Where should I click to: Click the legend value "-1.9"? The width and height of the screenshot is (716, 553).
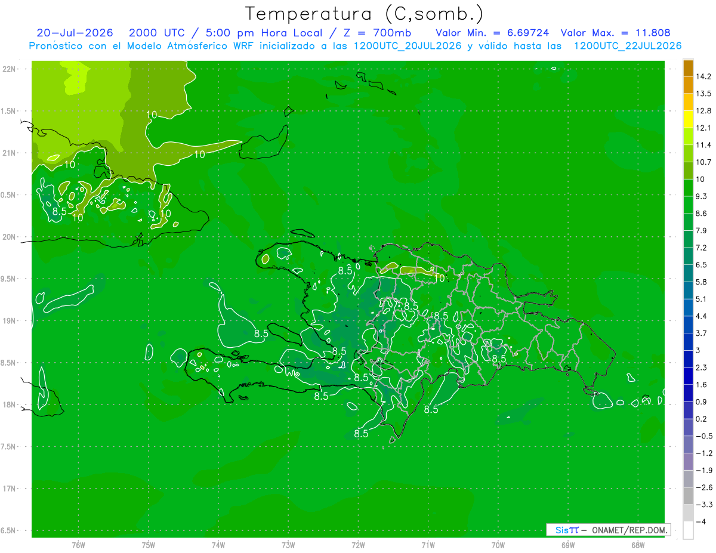tap(704, 470)
